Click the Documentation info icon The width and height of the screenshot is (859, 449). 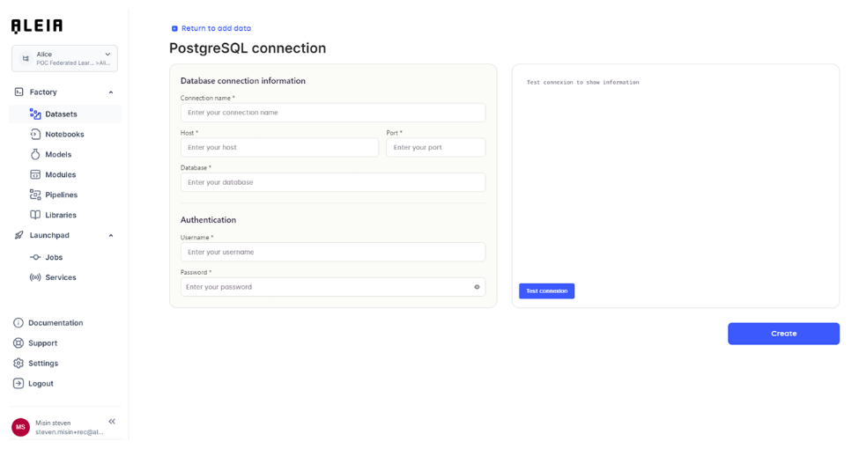click(x=19, y=323)
